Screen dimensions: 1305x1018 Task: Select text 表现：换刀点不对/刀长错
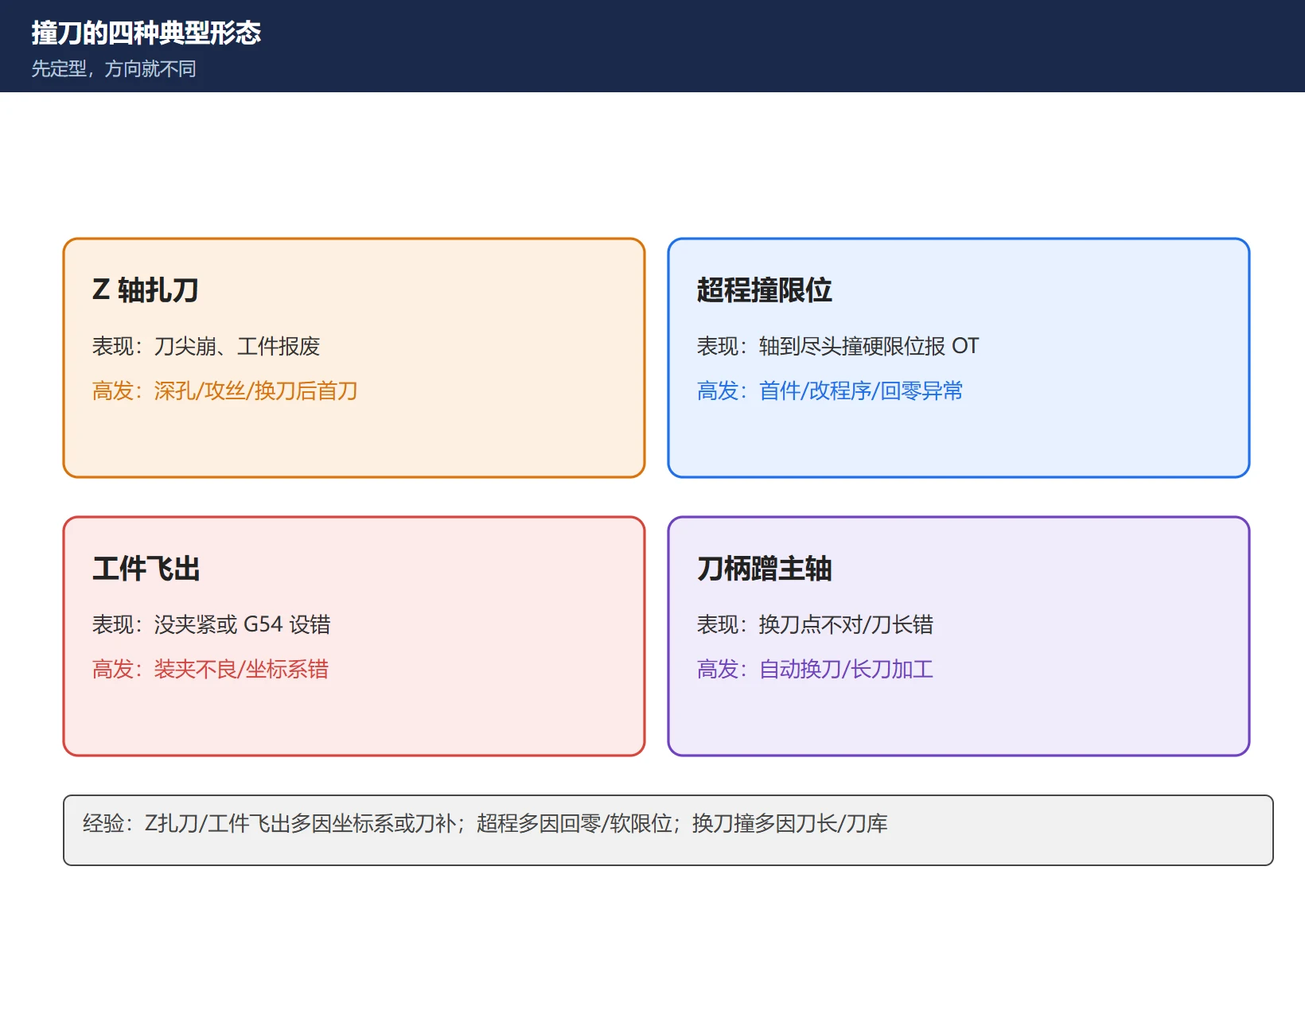[x=816, y=624]
